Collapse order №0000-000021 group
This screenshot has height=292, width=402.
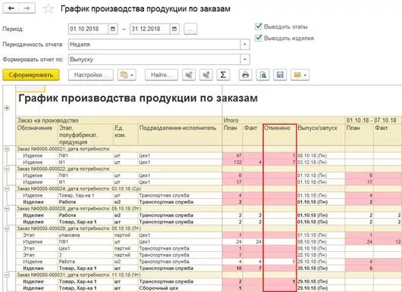[7, 149]
